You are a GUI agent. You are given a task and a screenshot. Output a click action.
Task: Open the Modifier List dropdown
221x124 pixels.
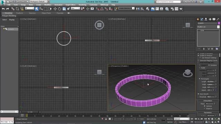point(208,27)
